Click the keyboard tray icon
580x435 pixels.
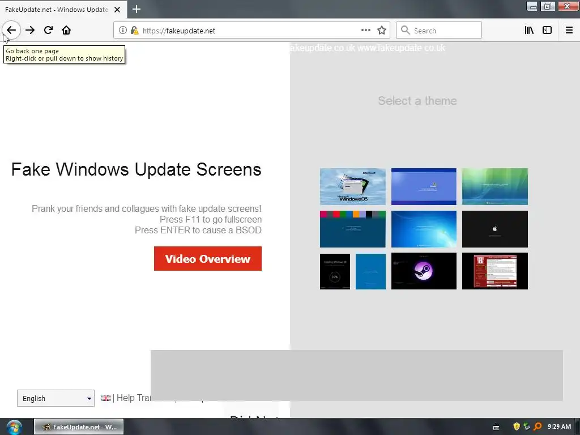tap(496, 427)
